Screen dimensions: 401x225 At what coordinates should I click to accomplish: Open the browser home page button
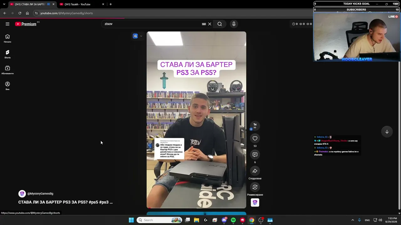[x=27, y=13]
